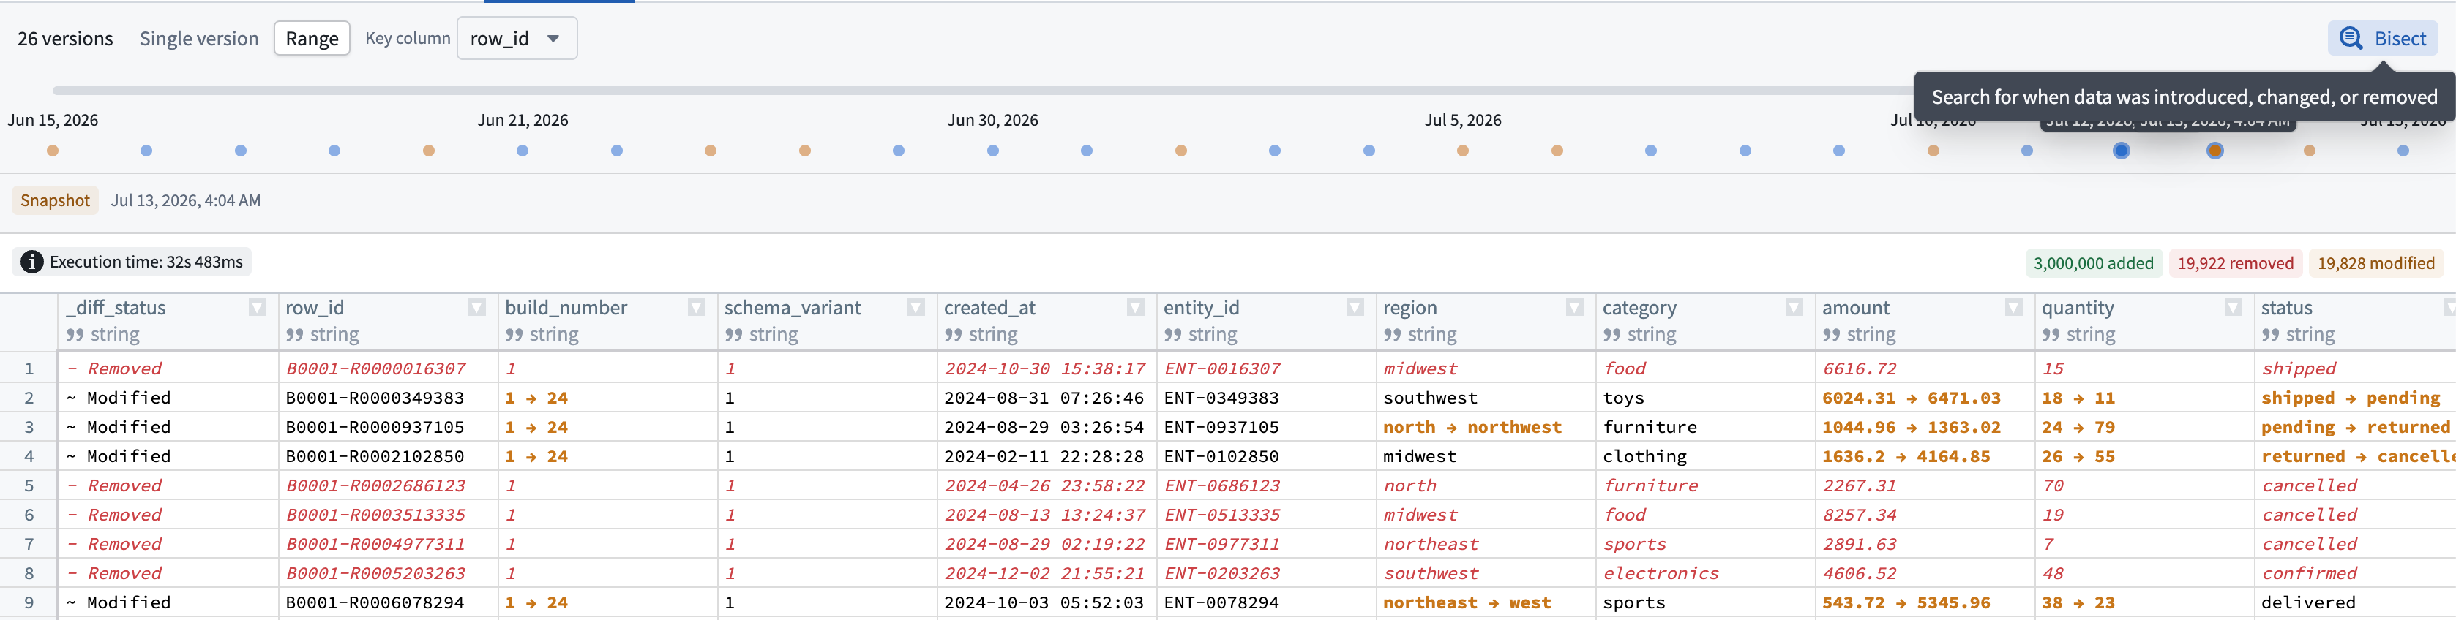Click the category column filter icon
This screenshot has height=620, width=2456.
point(1794,308)
